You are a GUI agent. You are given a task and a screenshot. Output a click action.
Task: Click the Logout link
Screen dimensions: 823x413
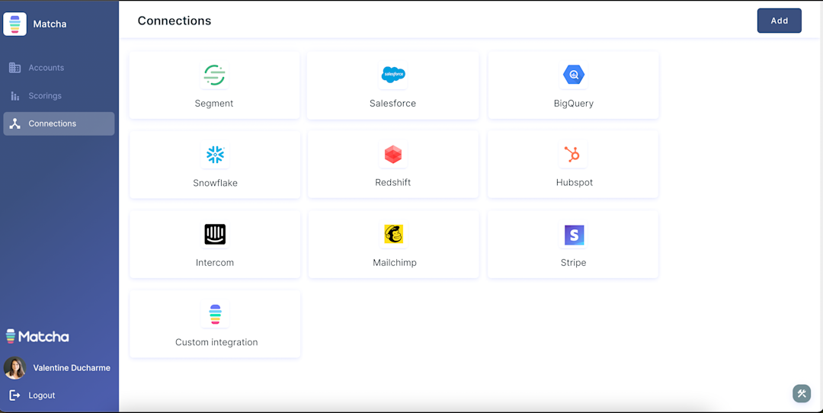(x=41, y=395)
